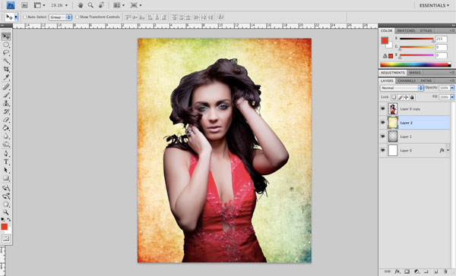456x276 pixels.
Task: Select the Blur tool
Action: pos(6,136)
